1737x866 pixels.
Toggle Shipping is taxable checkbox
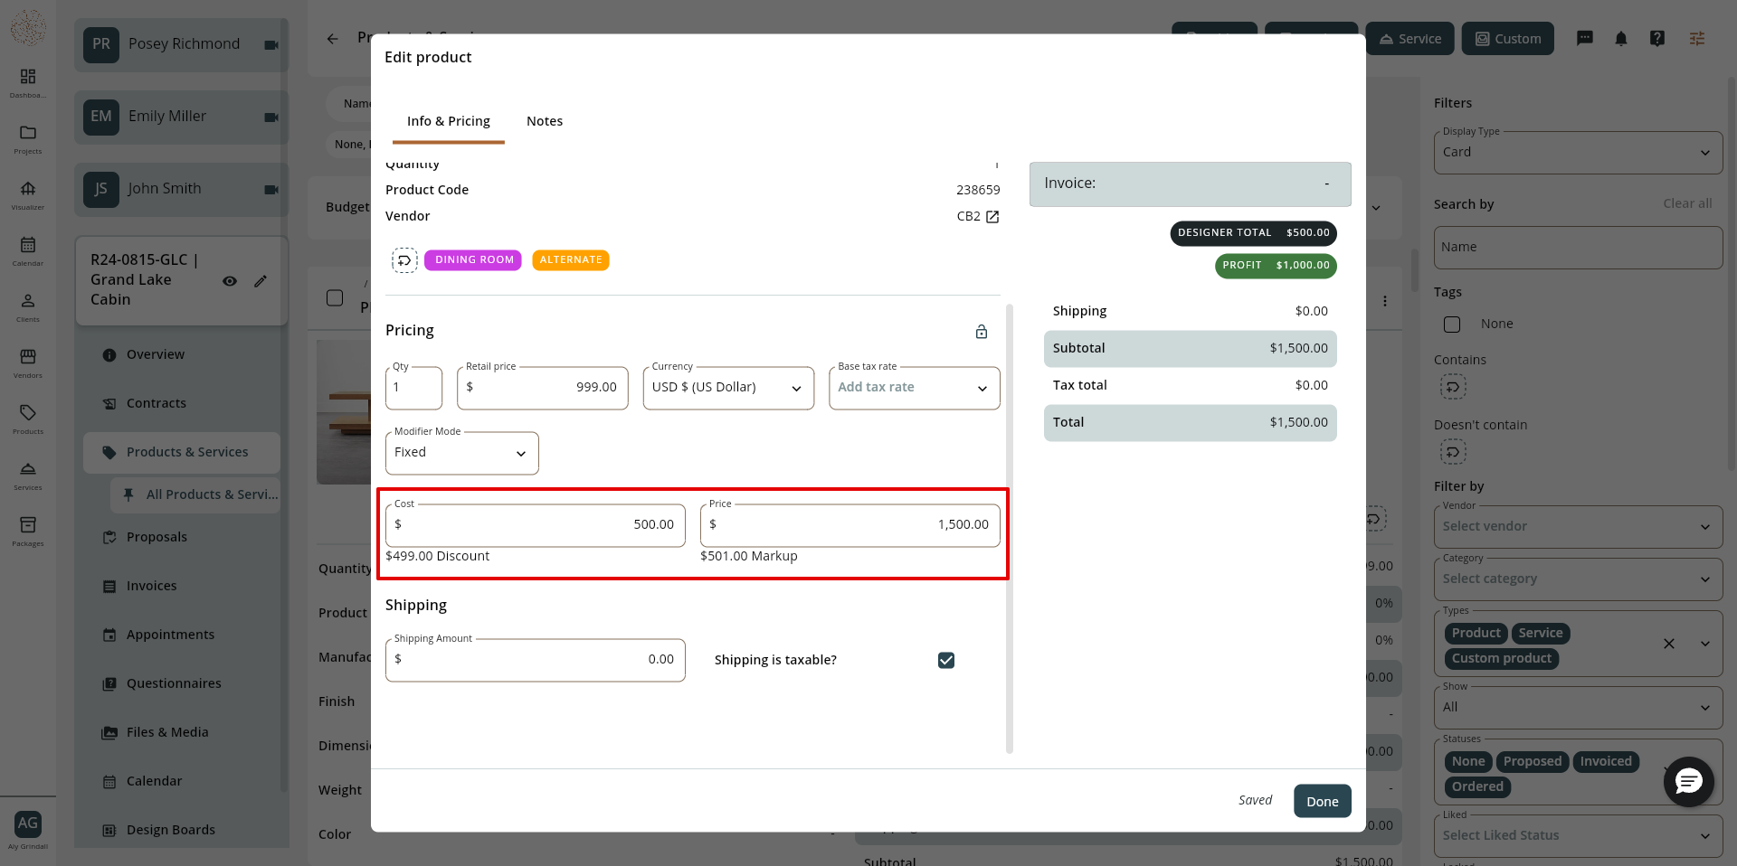coord(946,661)
